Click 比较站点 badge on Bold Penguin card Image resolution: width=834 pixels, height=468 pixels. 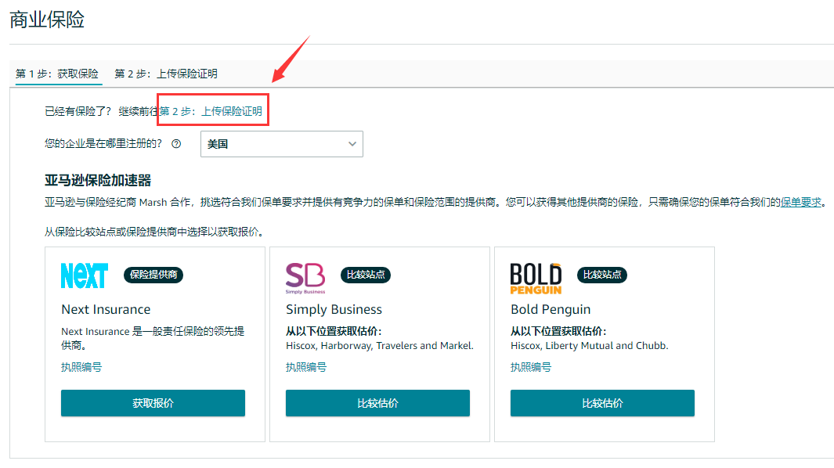602,275
